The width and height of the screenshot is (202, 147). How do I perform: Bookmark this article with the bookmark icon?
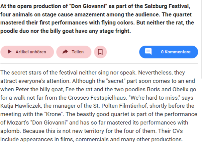(x=100, y=52)
